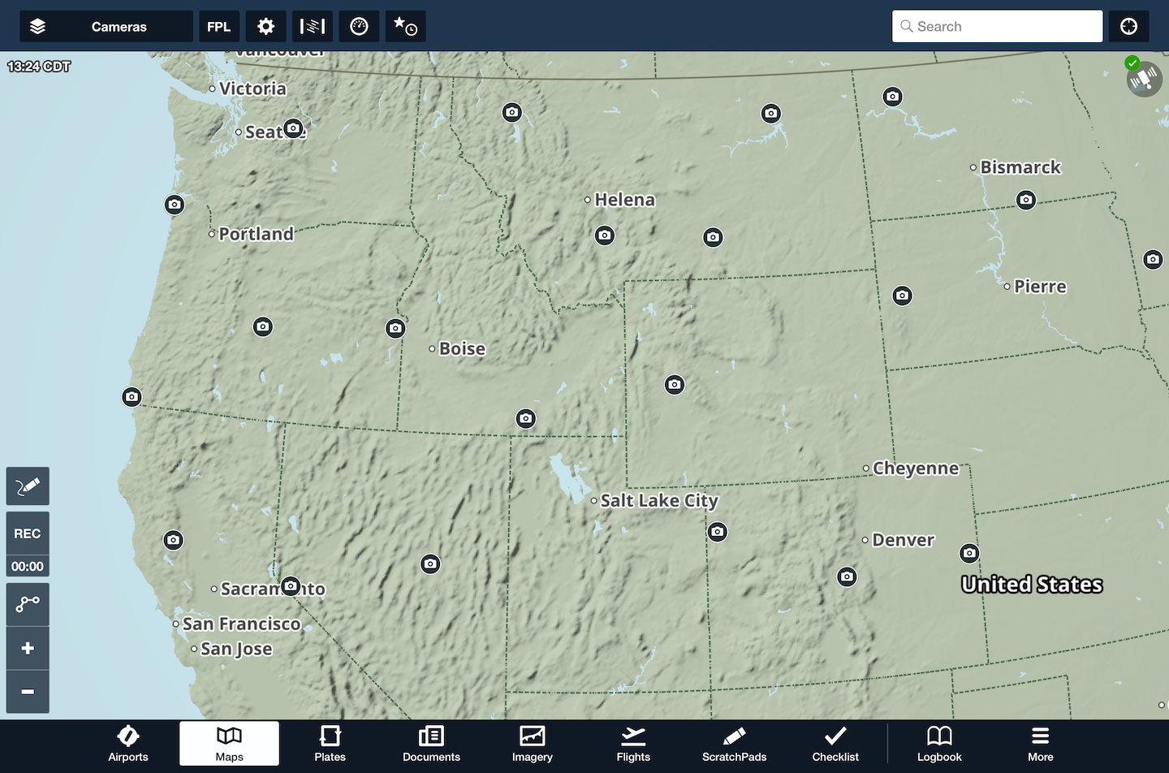Open the More tab
The height and width of the screenshot is (773, 1169).
click(1041, 744)
